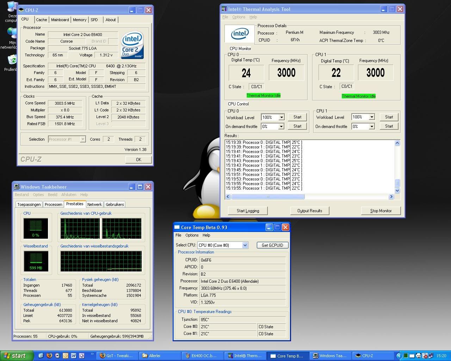Image resolution: width=451 pixels, height=361 pixels.
Task: Open the Options menu in Core Temp
Action: tap(192, 235)
